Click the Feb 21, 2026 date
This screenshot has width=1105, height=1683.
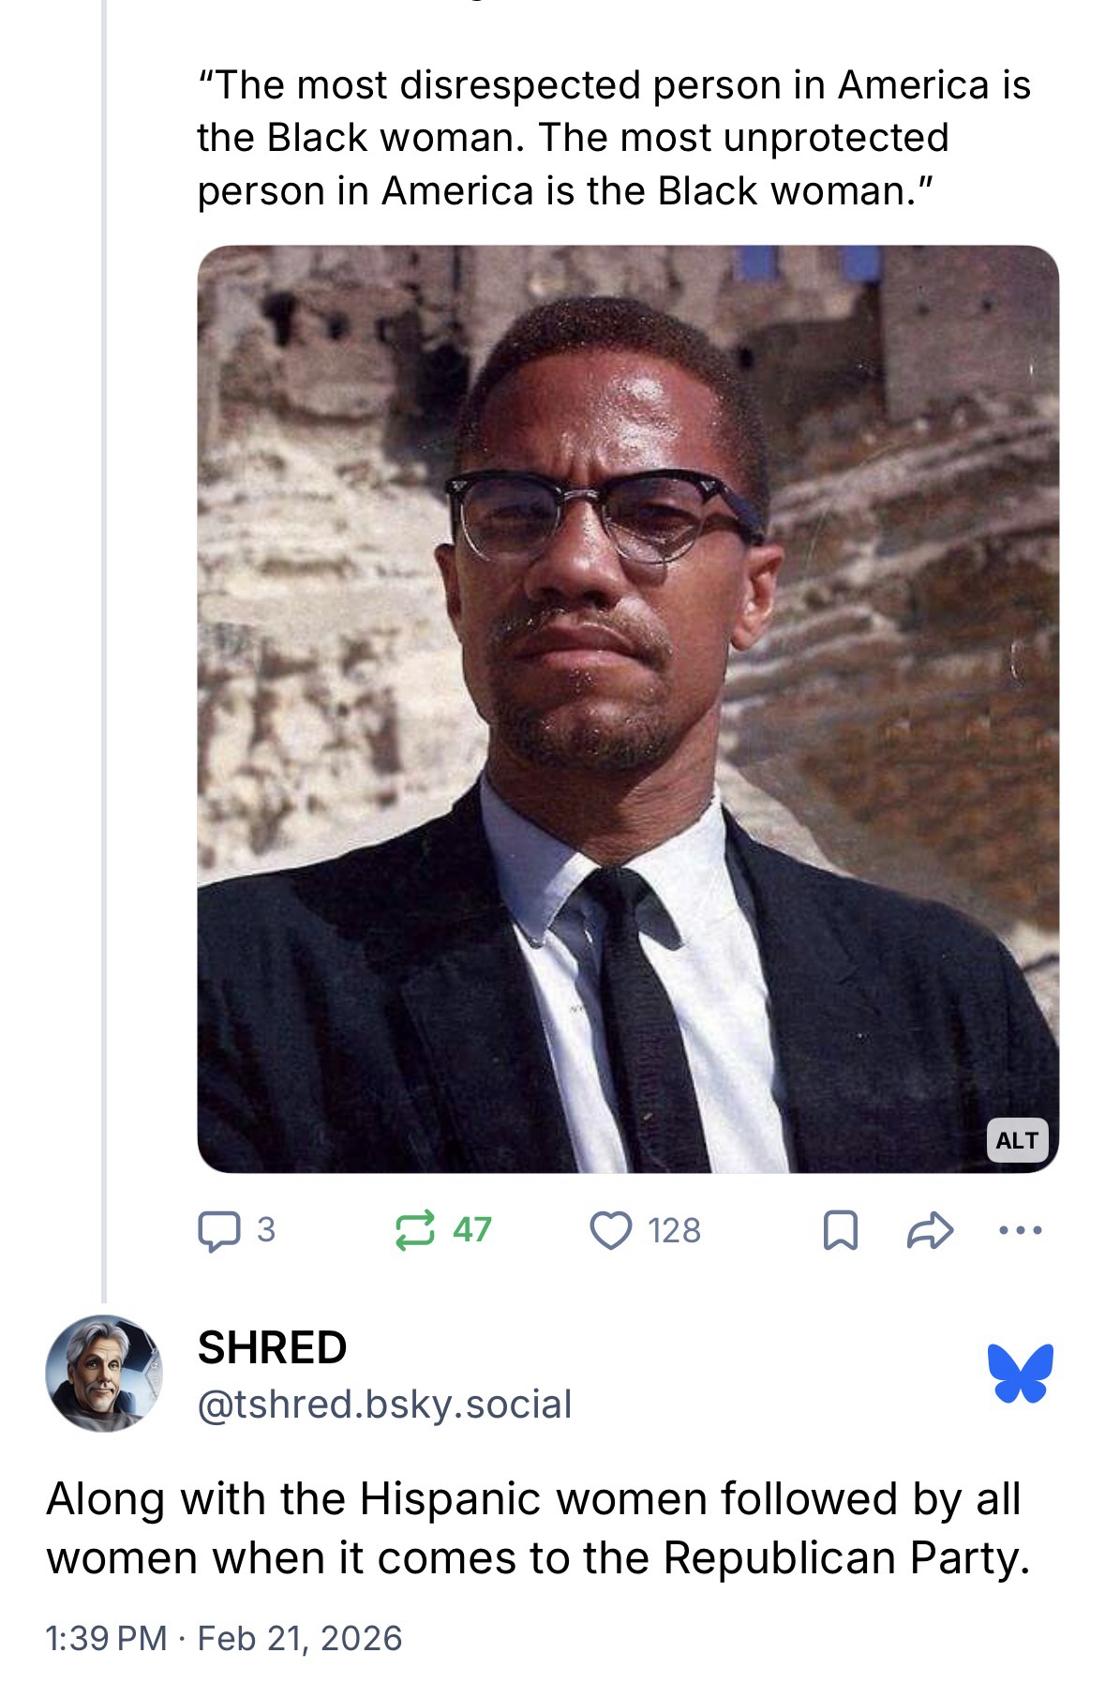(x=300, y=1638)
